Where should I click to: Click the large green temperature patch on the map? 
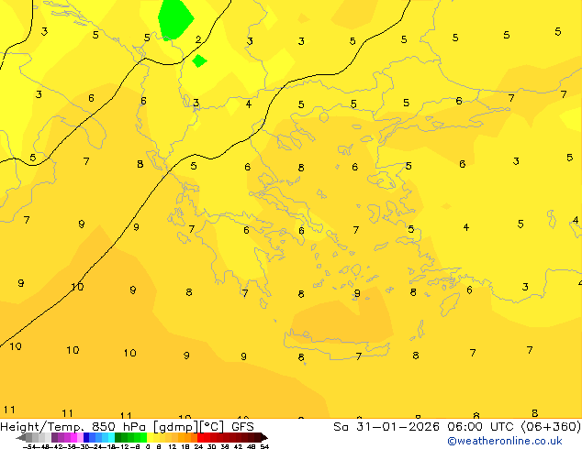[x=175, y=18]
